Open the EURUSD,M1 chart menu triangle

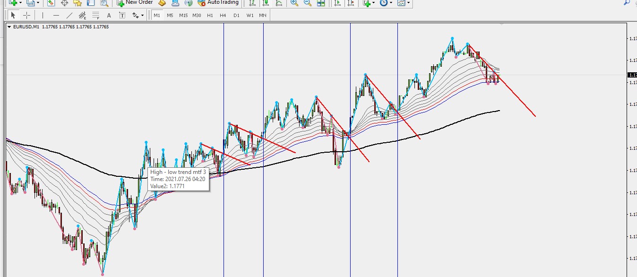(x=9, y=27)
